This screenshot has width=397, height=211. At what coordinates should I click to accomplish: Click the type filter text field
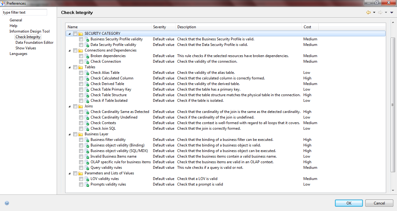(x=25, y=12)
